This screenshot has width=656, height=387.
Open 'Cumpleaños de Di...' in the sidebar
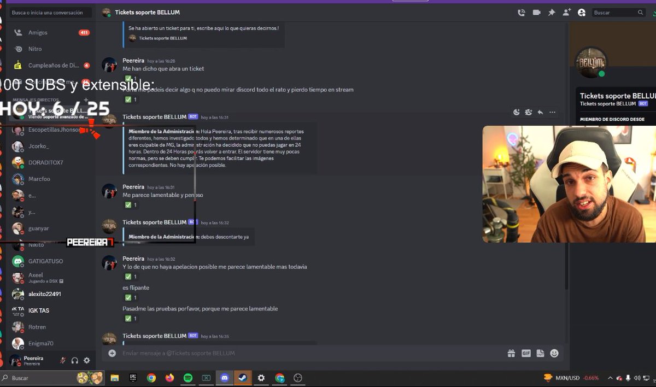(51, 66)
